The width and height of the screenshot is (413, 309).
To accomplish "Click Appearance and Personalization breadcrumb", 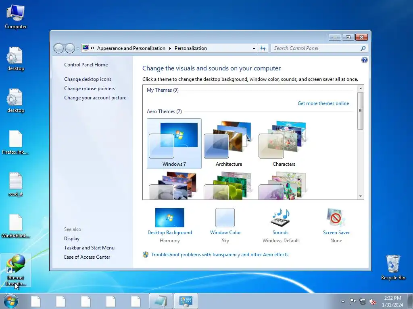I will click(131, 48).
